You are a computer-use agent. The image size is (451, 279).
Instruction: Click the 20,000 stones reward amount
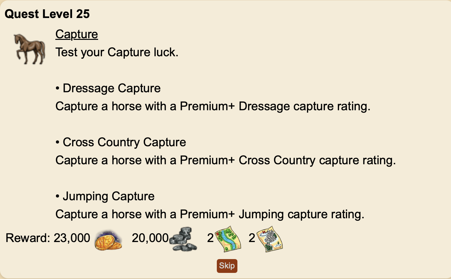click(150, 238)
